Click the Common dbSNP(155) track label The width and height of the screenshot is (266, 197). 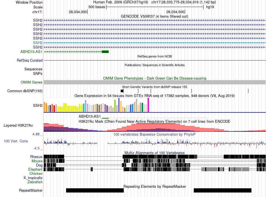[25, 91]
